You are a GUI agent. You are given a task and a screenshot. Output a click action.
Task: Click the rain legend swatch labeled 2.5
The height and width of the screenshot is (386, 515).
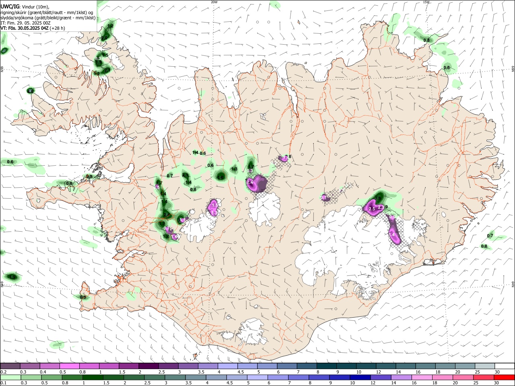155,377
